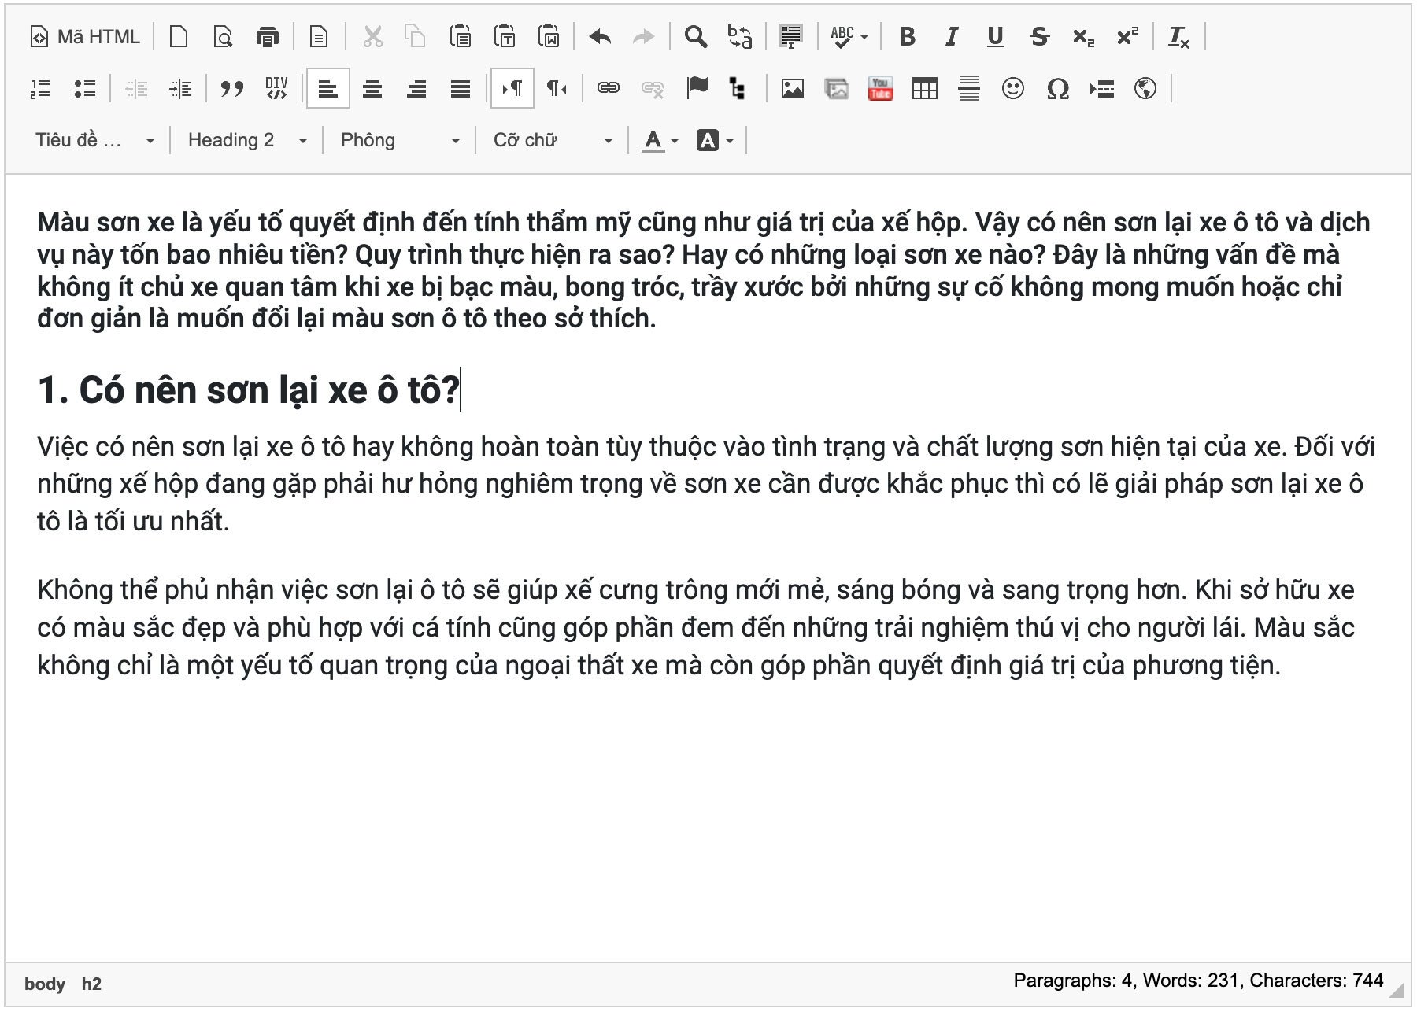The height and width of the screenshot is (1012, 1417).
Task: Toggle Italic text style
Action: (x=951, y=37)
